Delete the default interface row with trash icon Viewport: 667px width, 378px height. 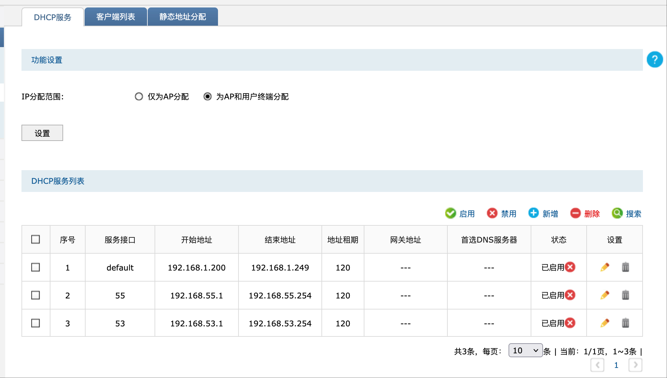click(x=625, y=267)
